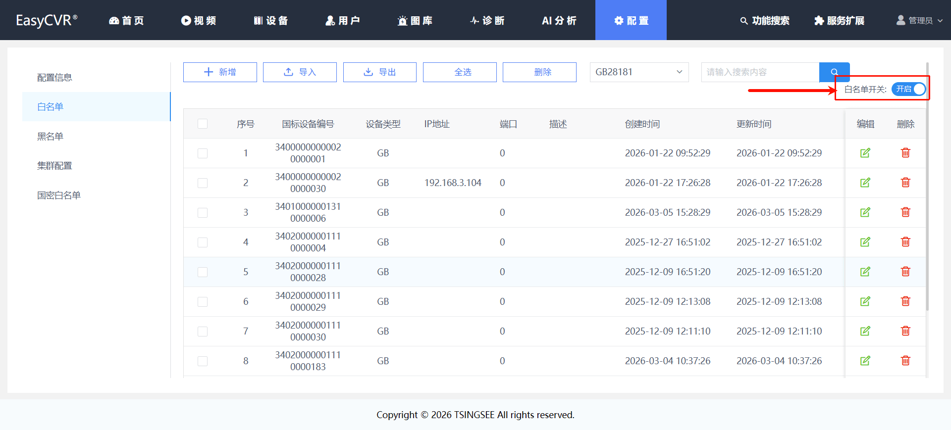Tick the checkbox for row 6

203,302
